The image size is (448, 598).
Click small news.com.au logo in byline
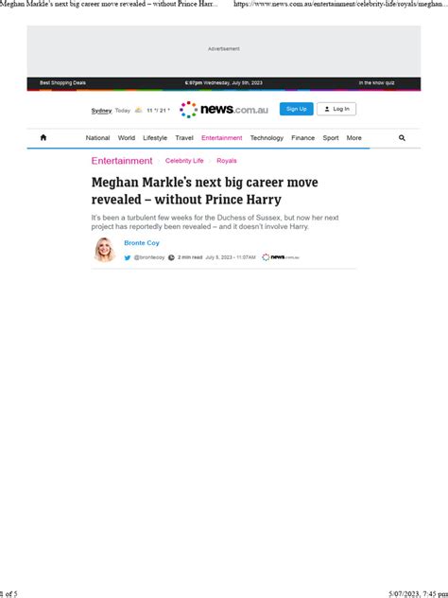tap(281, 257)
